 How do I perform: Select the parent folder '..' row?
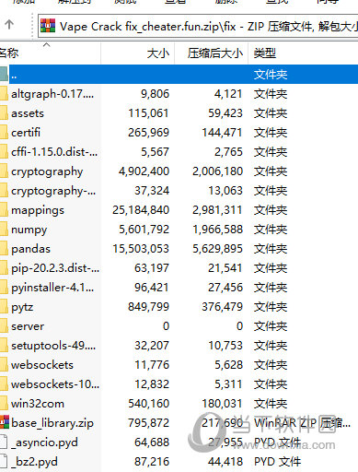pyautogui.click(x=179, y=75)
